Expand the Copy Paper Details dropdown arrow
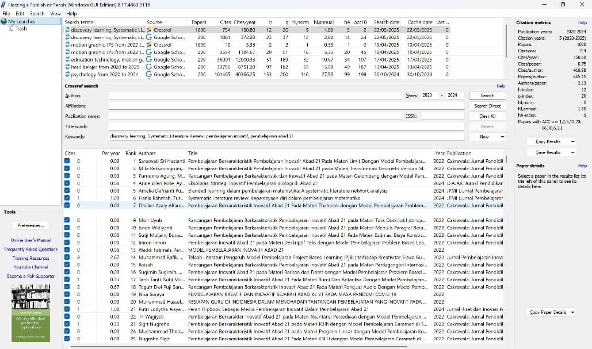Viewport: 592px width, 349px height. point(572,312)
